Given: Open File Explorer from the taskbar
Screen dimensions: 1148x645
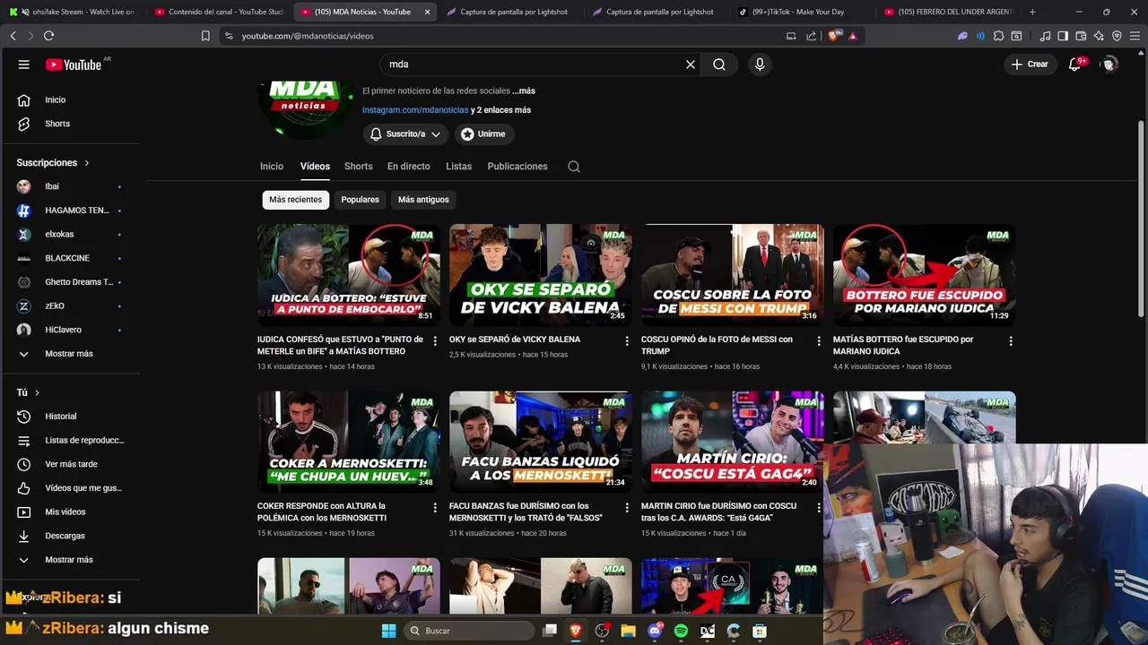Looking at the screenshot, I should pos(628,631).
